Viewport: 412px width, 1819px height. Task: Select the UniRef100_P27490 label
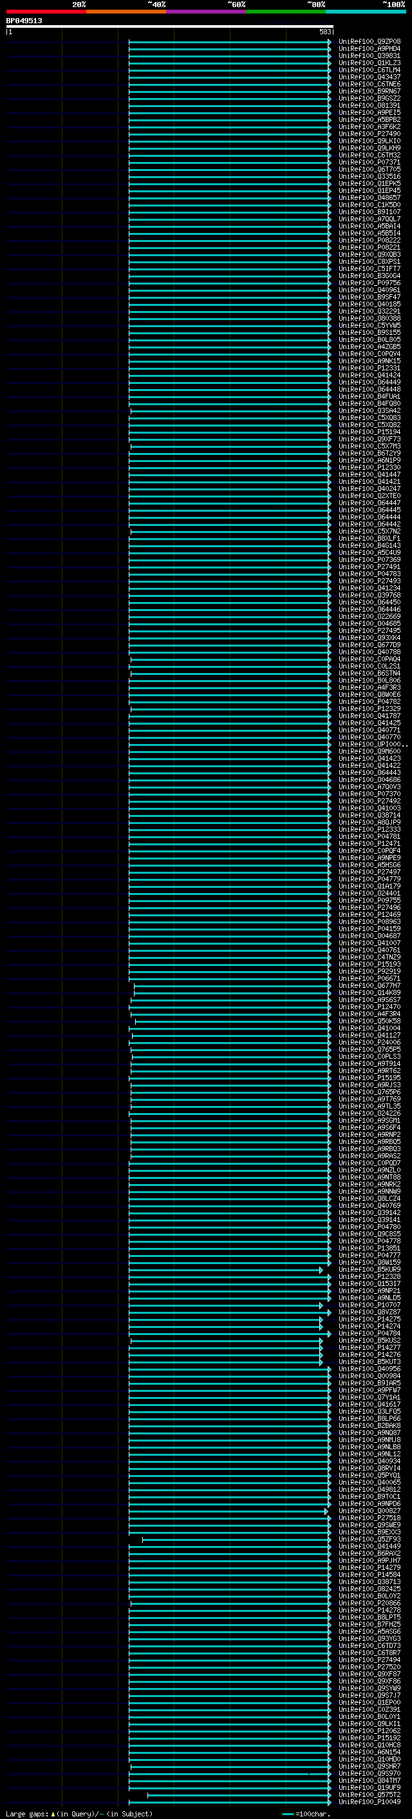click(x=369, y=134)
